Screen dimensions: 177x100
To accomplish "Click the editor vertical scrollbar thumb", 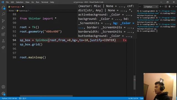I will (x=135, y=82).
